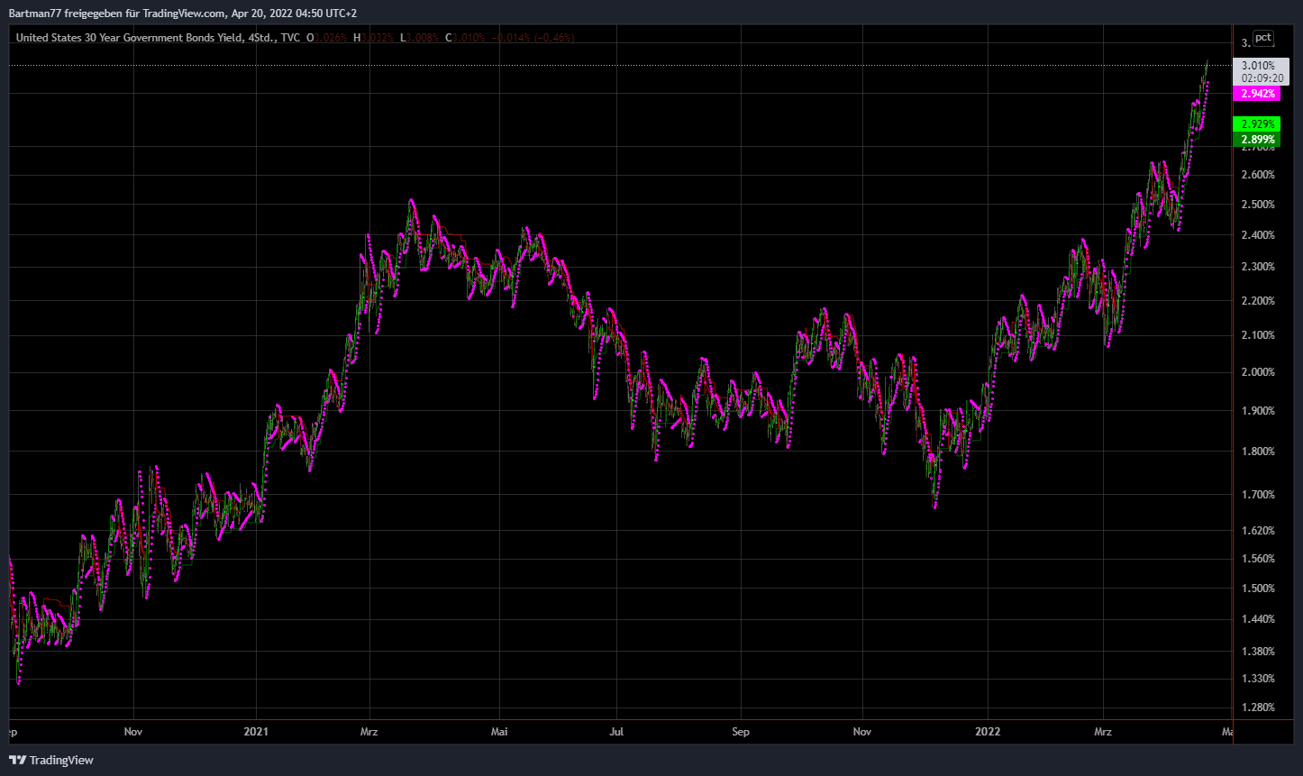Click the Mai label on time axis
The width and height of the screenshot is (1303, 776).
point(498,732)
